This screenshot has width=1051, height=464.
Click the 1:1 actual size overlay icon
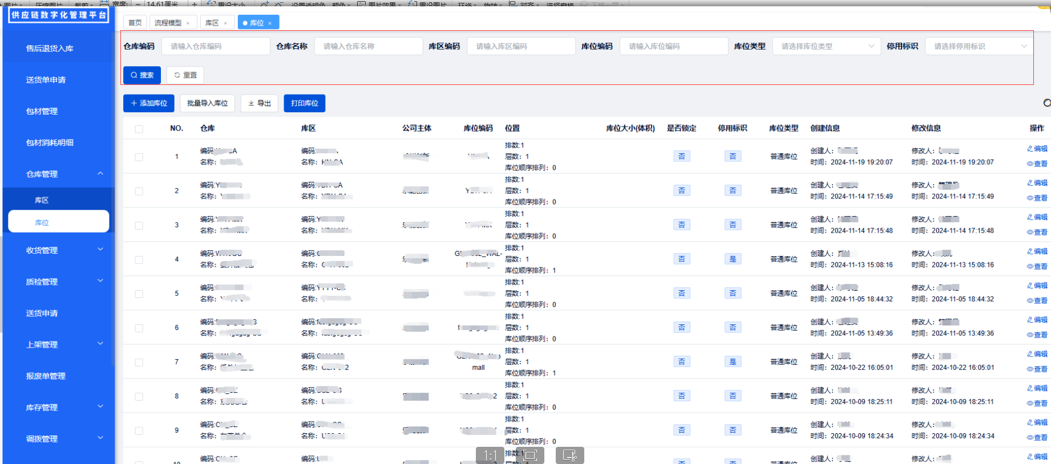pos(490,455)
